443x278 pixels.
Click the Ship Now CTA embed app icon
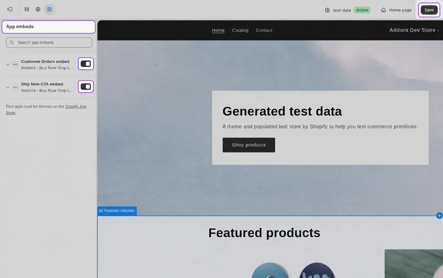tap(15, 87)
